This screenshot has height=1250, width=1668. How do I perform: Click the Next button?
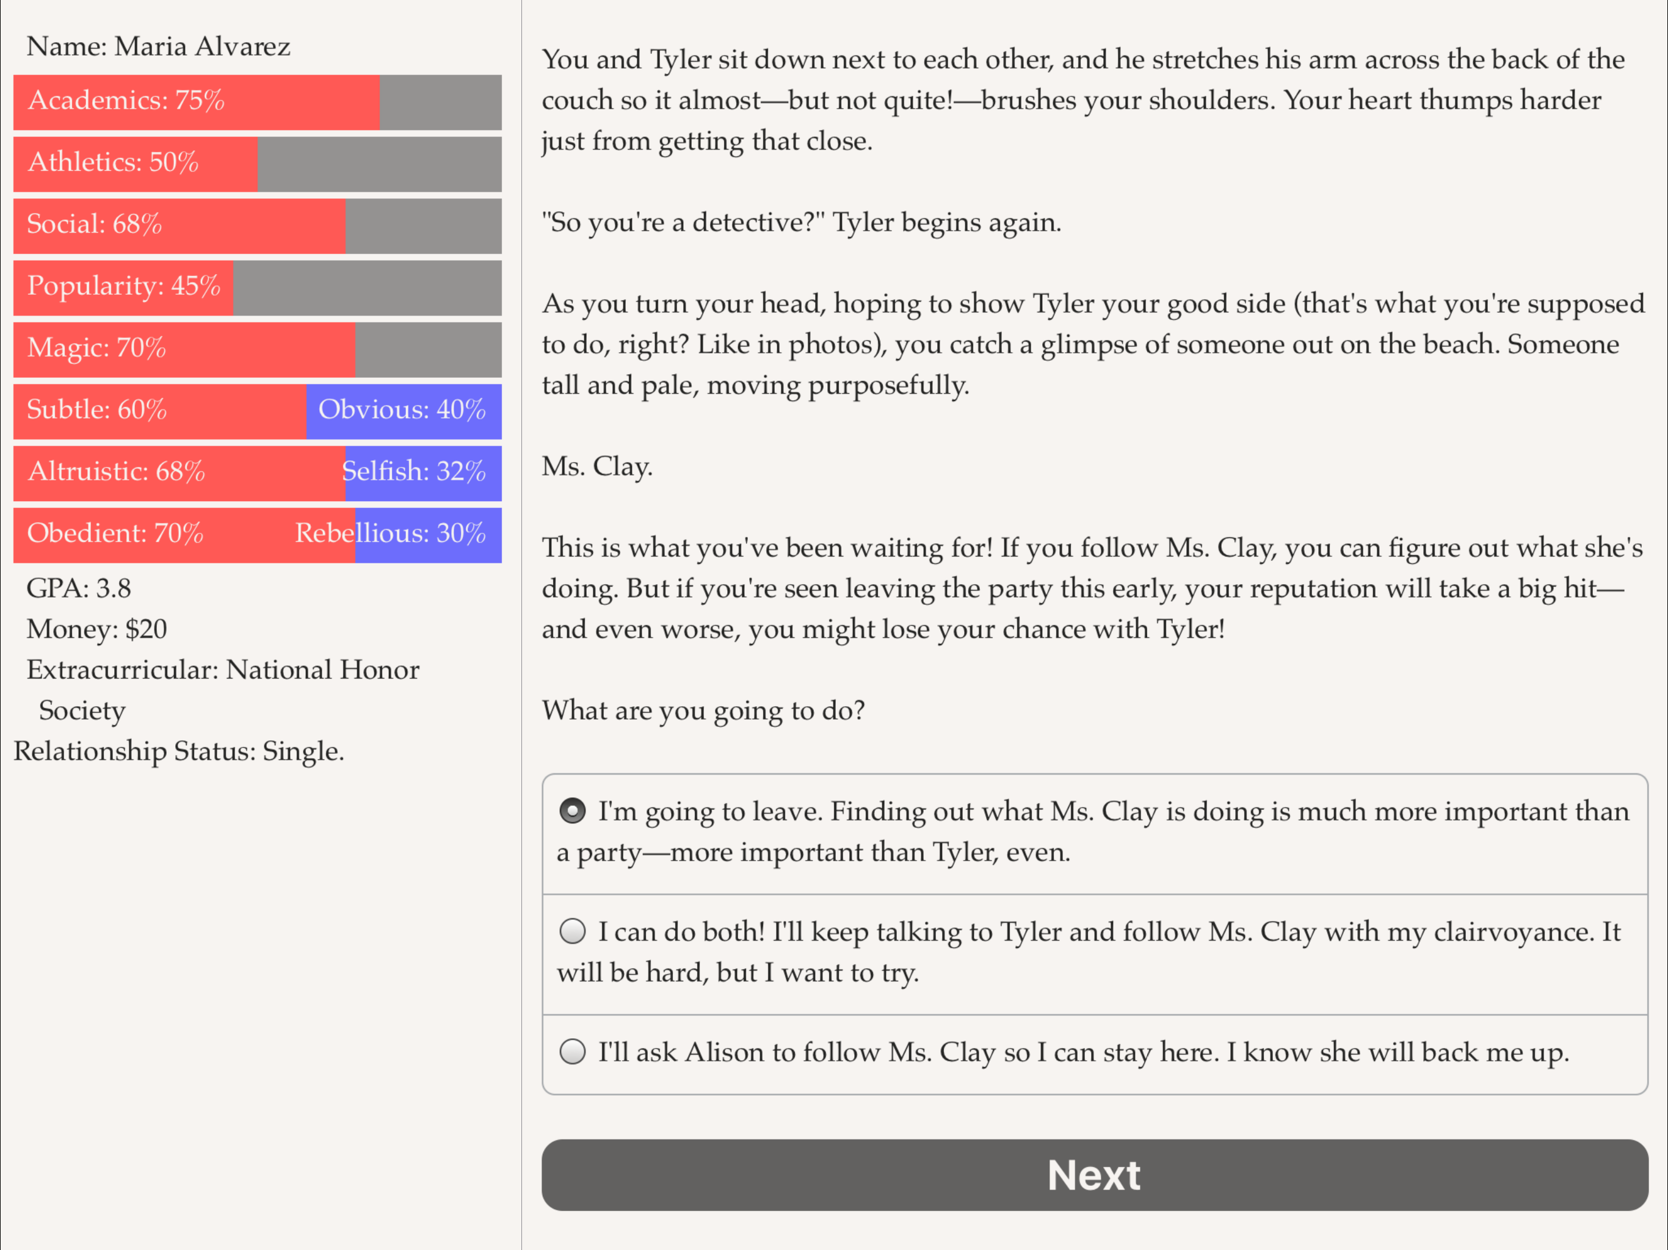(1094, 1174)
